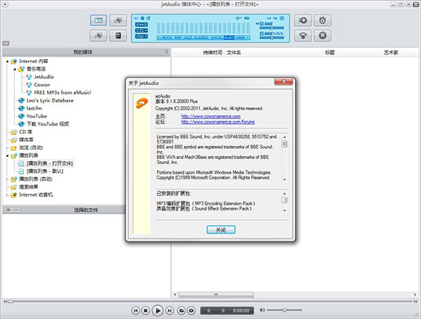Viewport: 421px width, 319px height.
Task: Click the clock icon in the display panel
Action: [142, 18]
